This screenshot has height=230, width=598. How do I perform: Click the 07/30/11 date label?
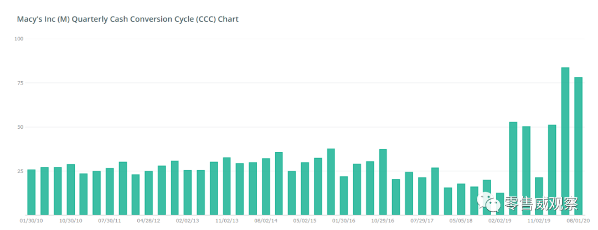tap(110, 220)
